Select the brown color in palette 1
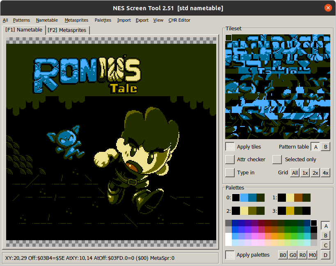The image size is (336, 266). 298,198
